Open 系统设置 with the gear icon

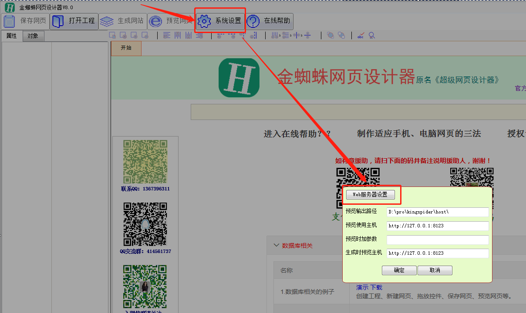tap(220, 21)
